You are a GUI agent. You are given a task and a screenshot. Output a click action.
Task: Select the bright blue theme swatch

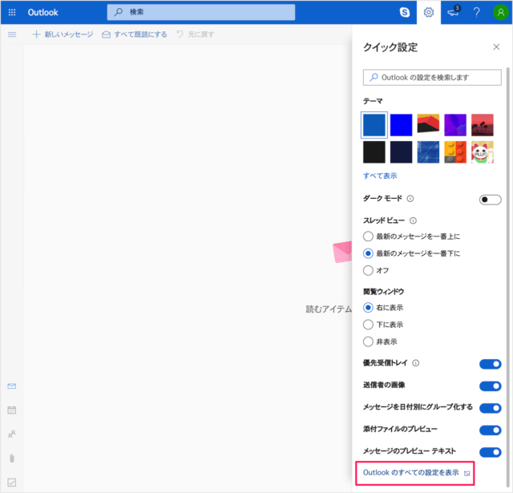(x=402, y=125)
